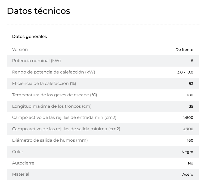Click the Datos técnicos heading
Viewport: 200px width, 182px height.
click(x=39, y=11)
